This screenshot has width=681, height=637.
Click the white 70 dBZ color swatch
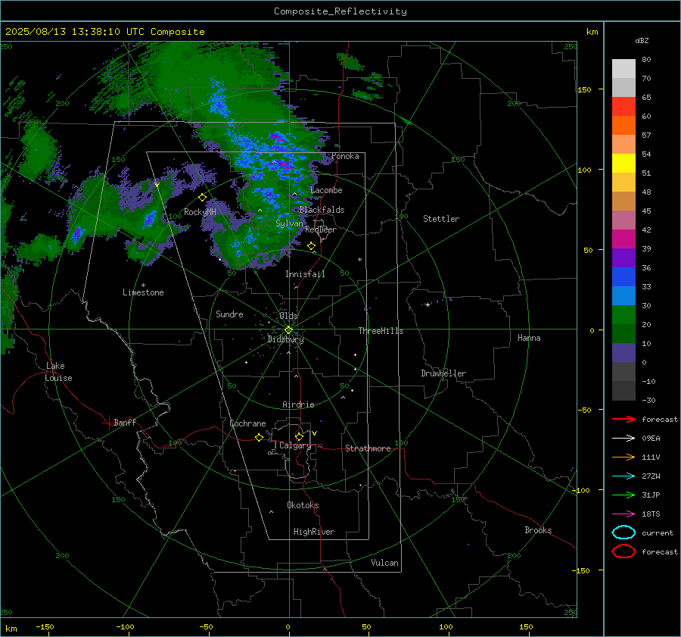(623, 69)
